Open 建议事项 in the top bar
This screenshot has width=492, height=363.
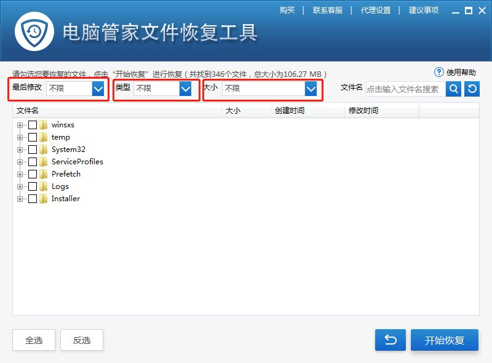pyautogui.click(x=424, y=10)
